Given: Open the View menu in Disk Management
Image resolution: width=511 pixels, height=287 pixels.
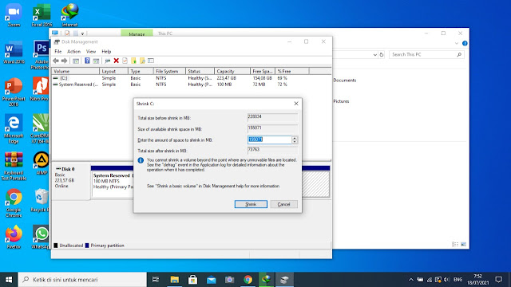Looking at the screenshot, I should 91,51.
